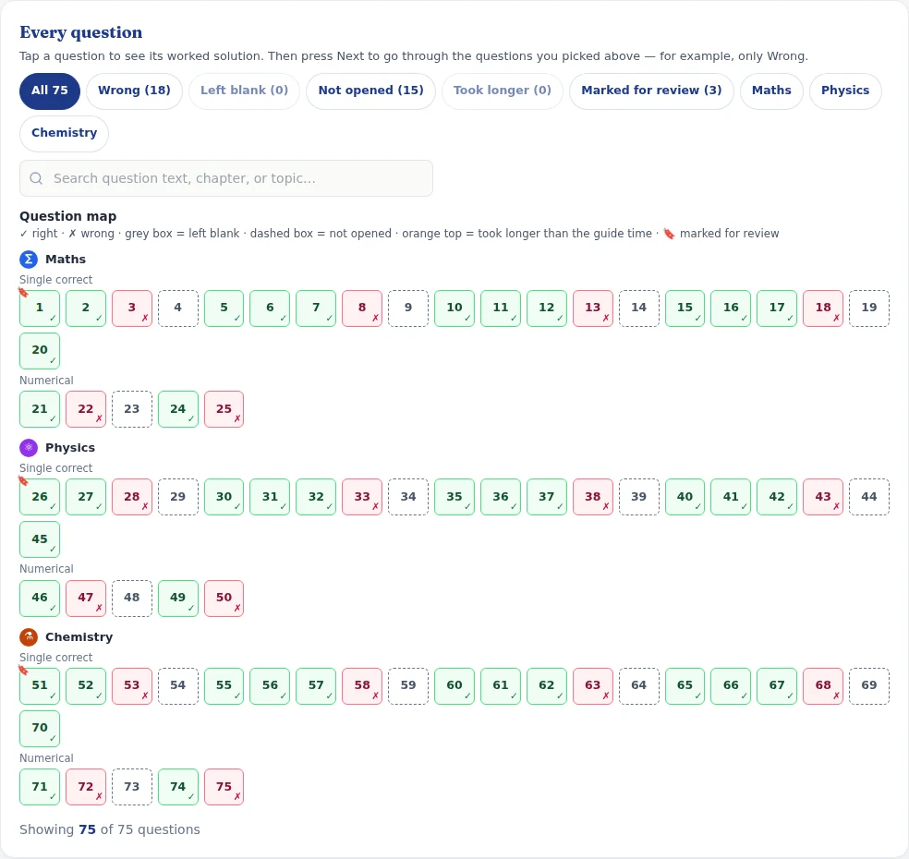
Task: Filter by Marked for review (3)
Action: [x=651, y=91]
